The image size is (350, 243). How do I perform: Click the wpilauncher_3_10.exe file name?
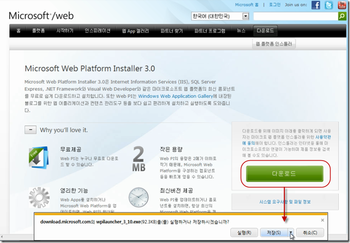(119, 222)
